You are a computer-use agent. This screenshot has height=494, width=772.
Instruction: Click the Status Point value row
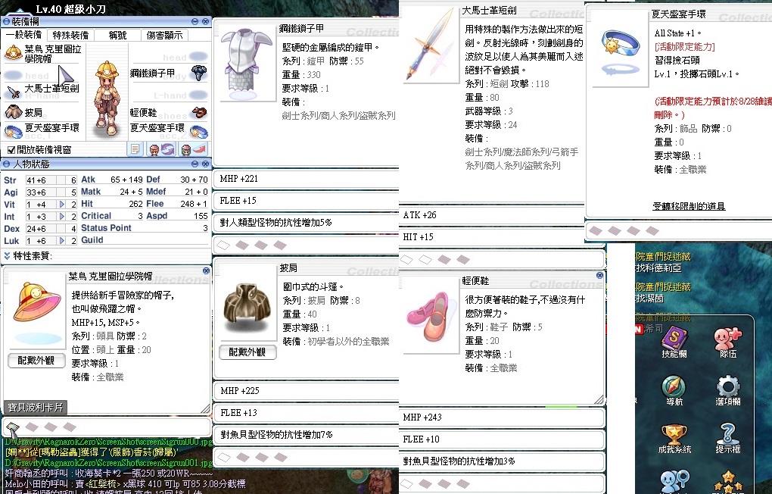pos(145,228)
